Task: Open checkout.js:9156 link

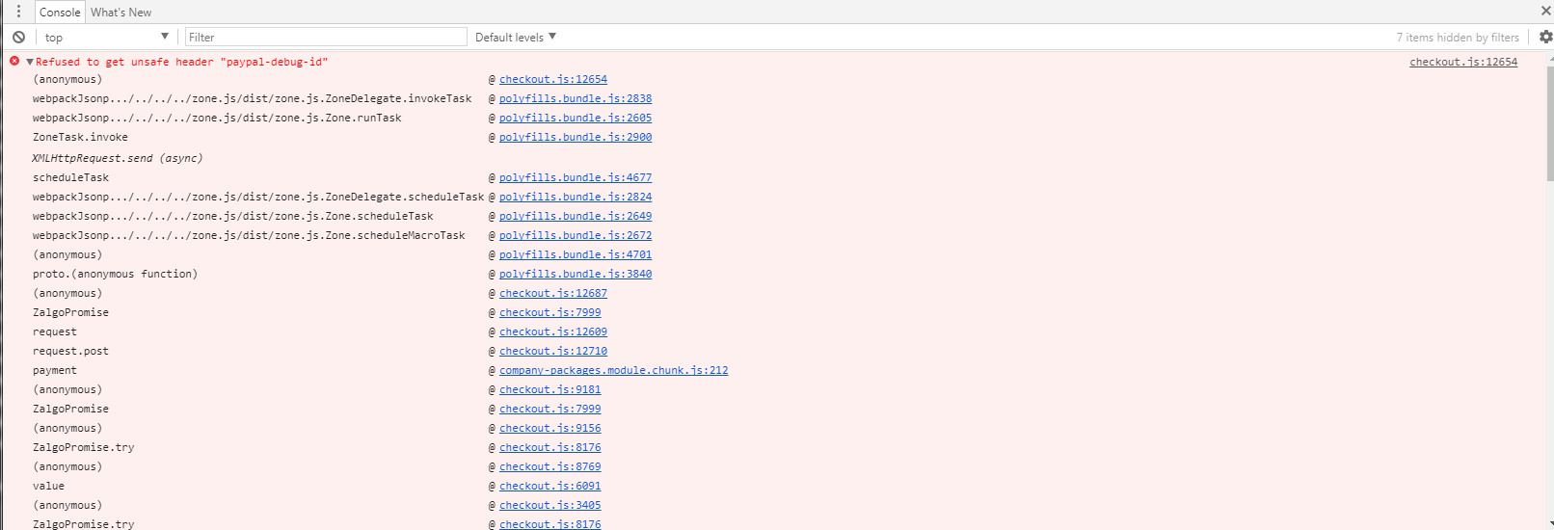Action: point(550,428)
